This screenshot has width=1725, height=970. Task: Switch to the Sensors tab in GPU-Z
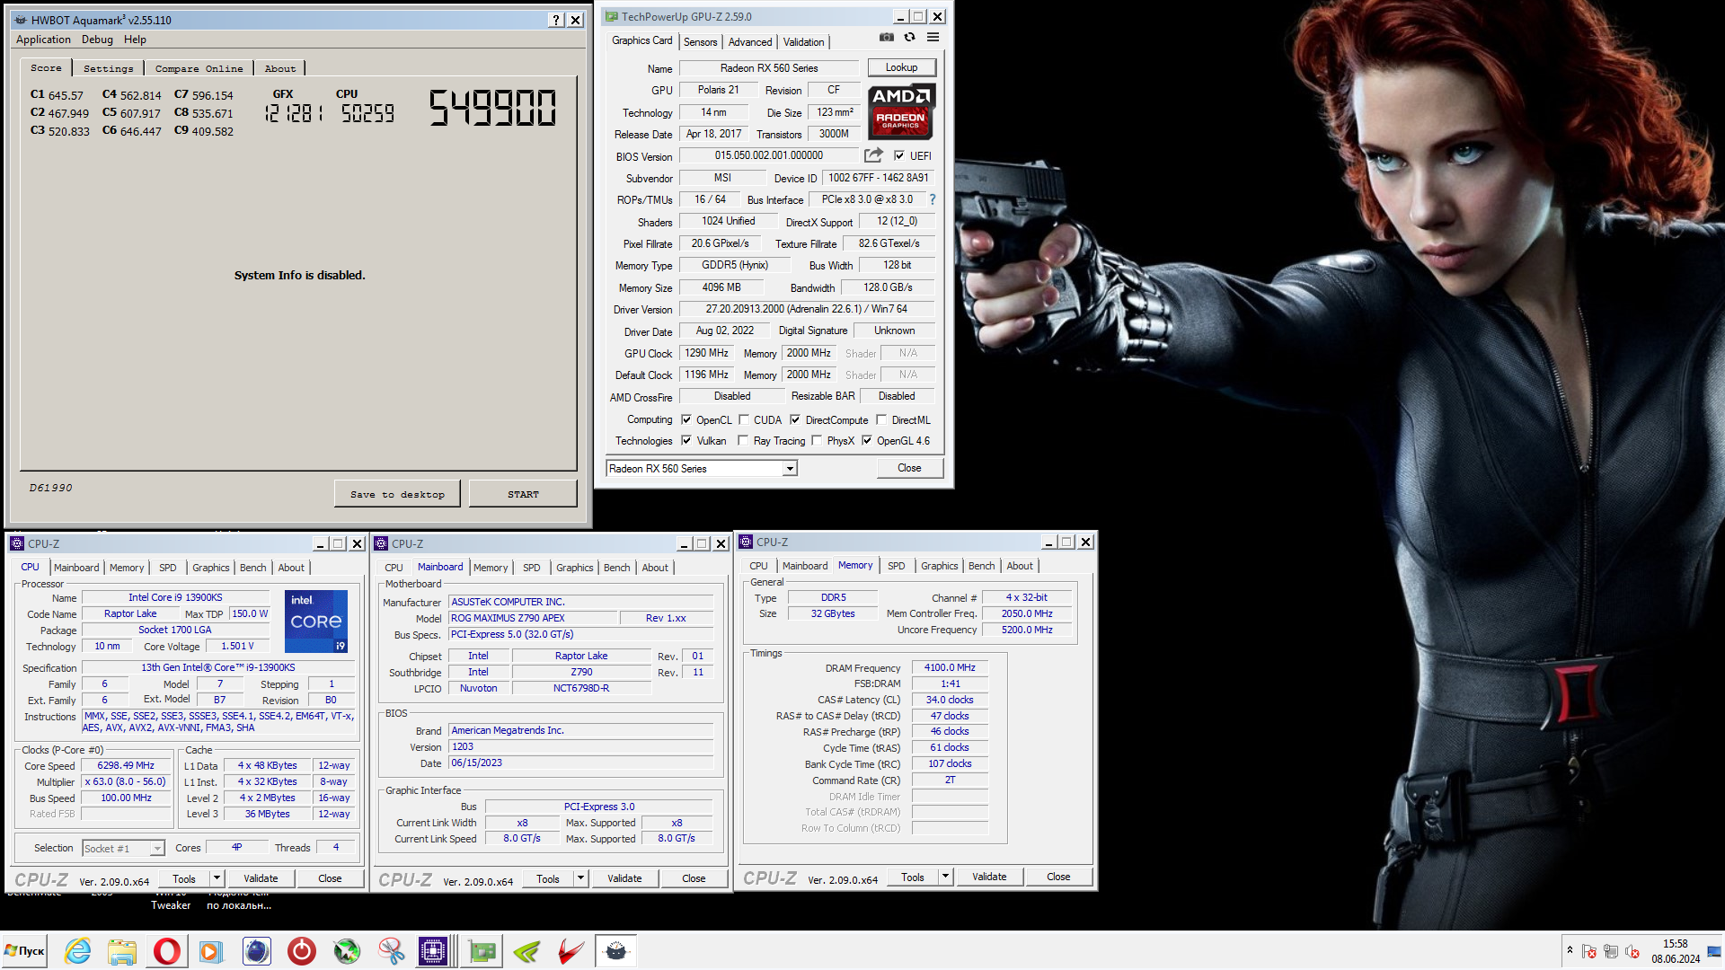pyautogui.click(x=700, y=41)
